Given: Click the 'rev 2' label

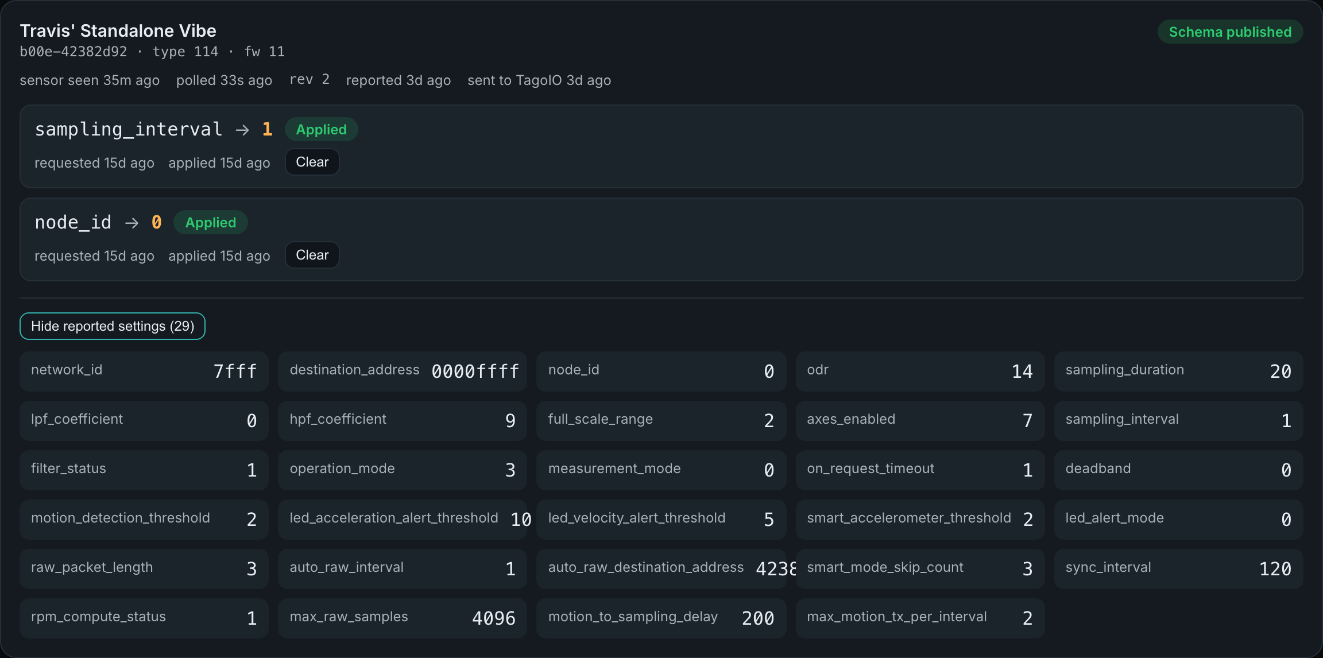Looking at the screenshot, I should [x=310, y=79].
